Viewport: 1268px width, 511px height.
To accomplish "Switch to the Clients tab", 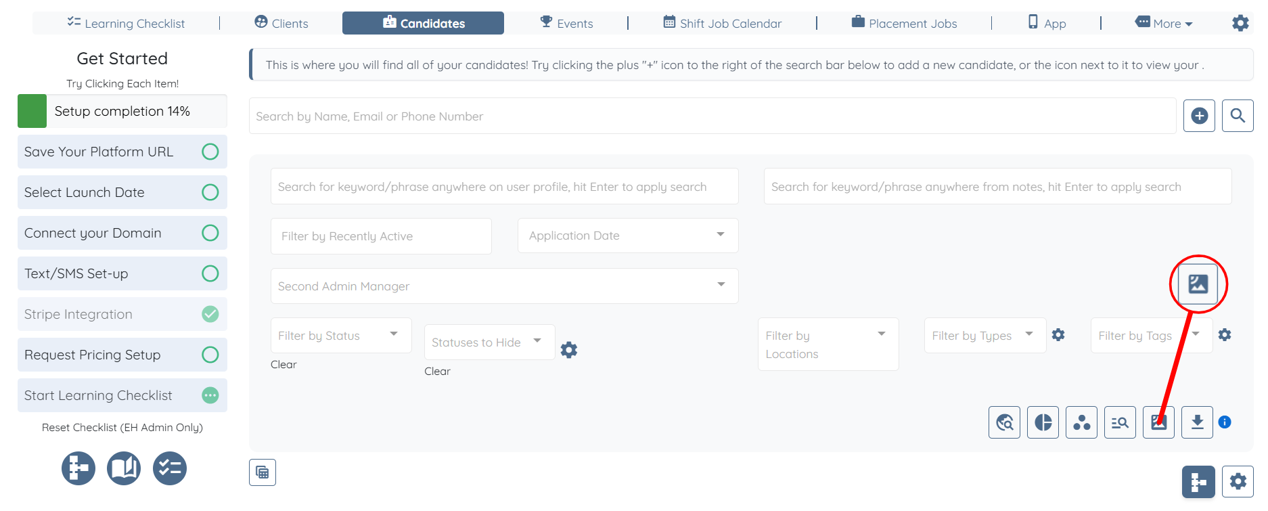I will coord(281,23).
